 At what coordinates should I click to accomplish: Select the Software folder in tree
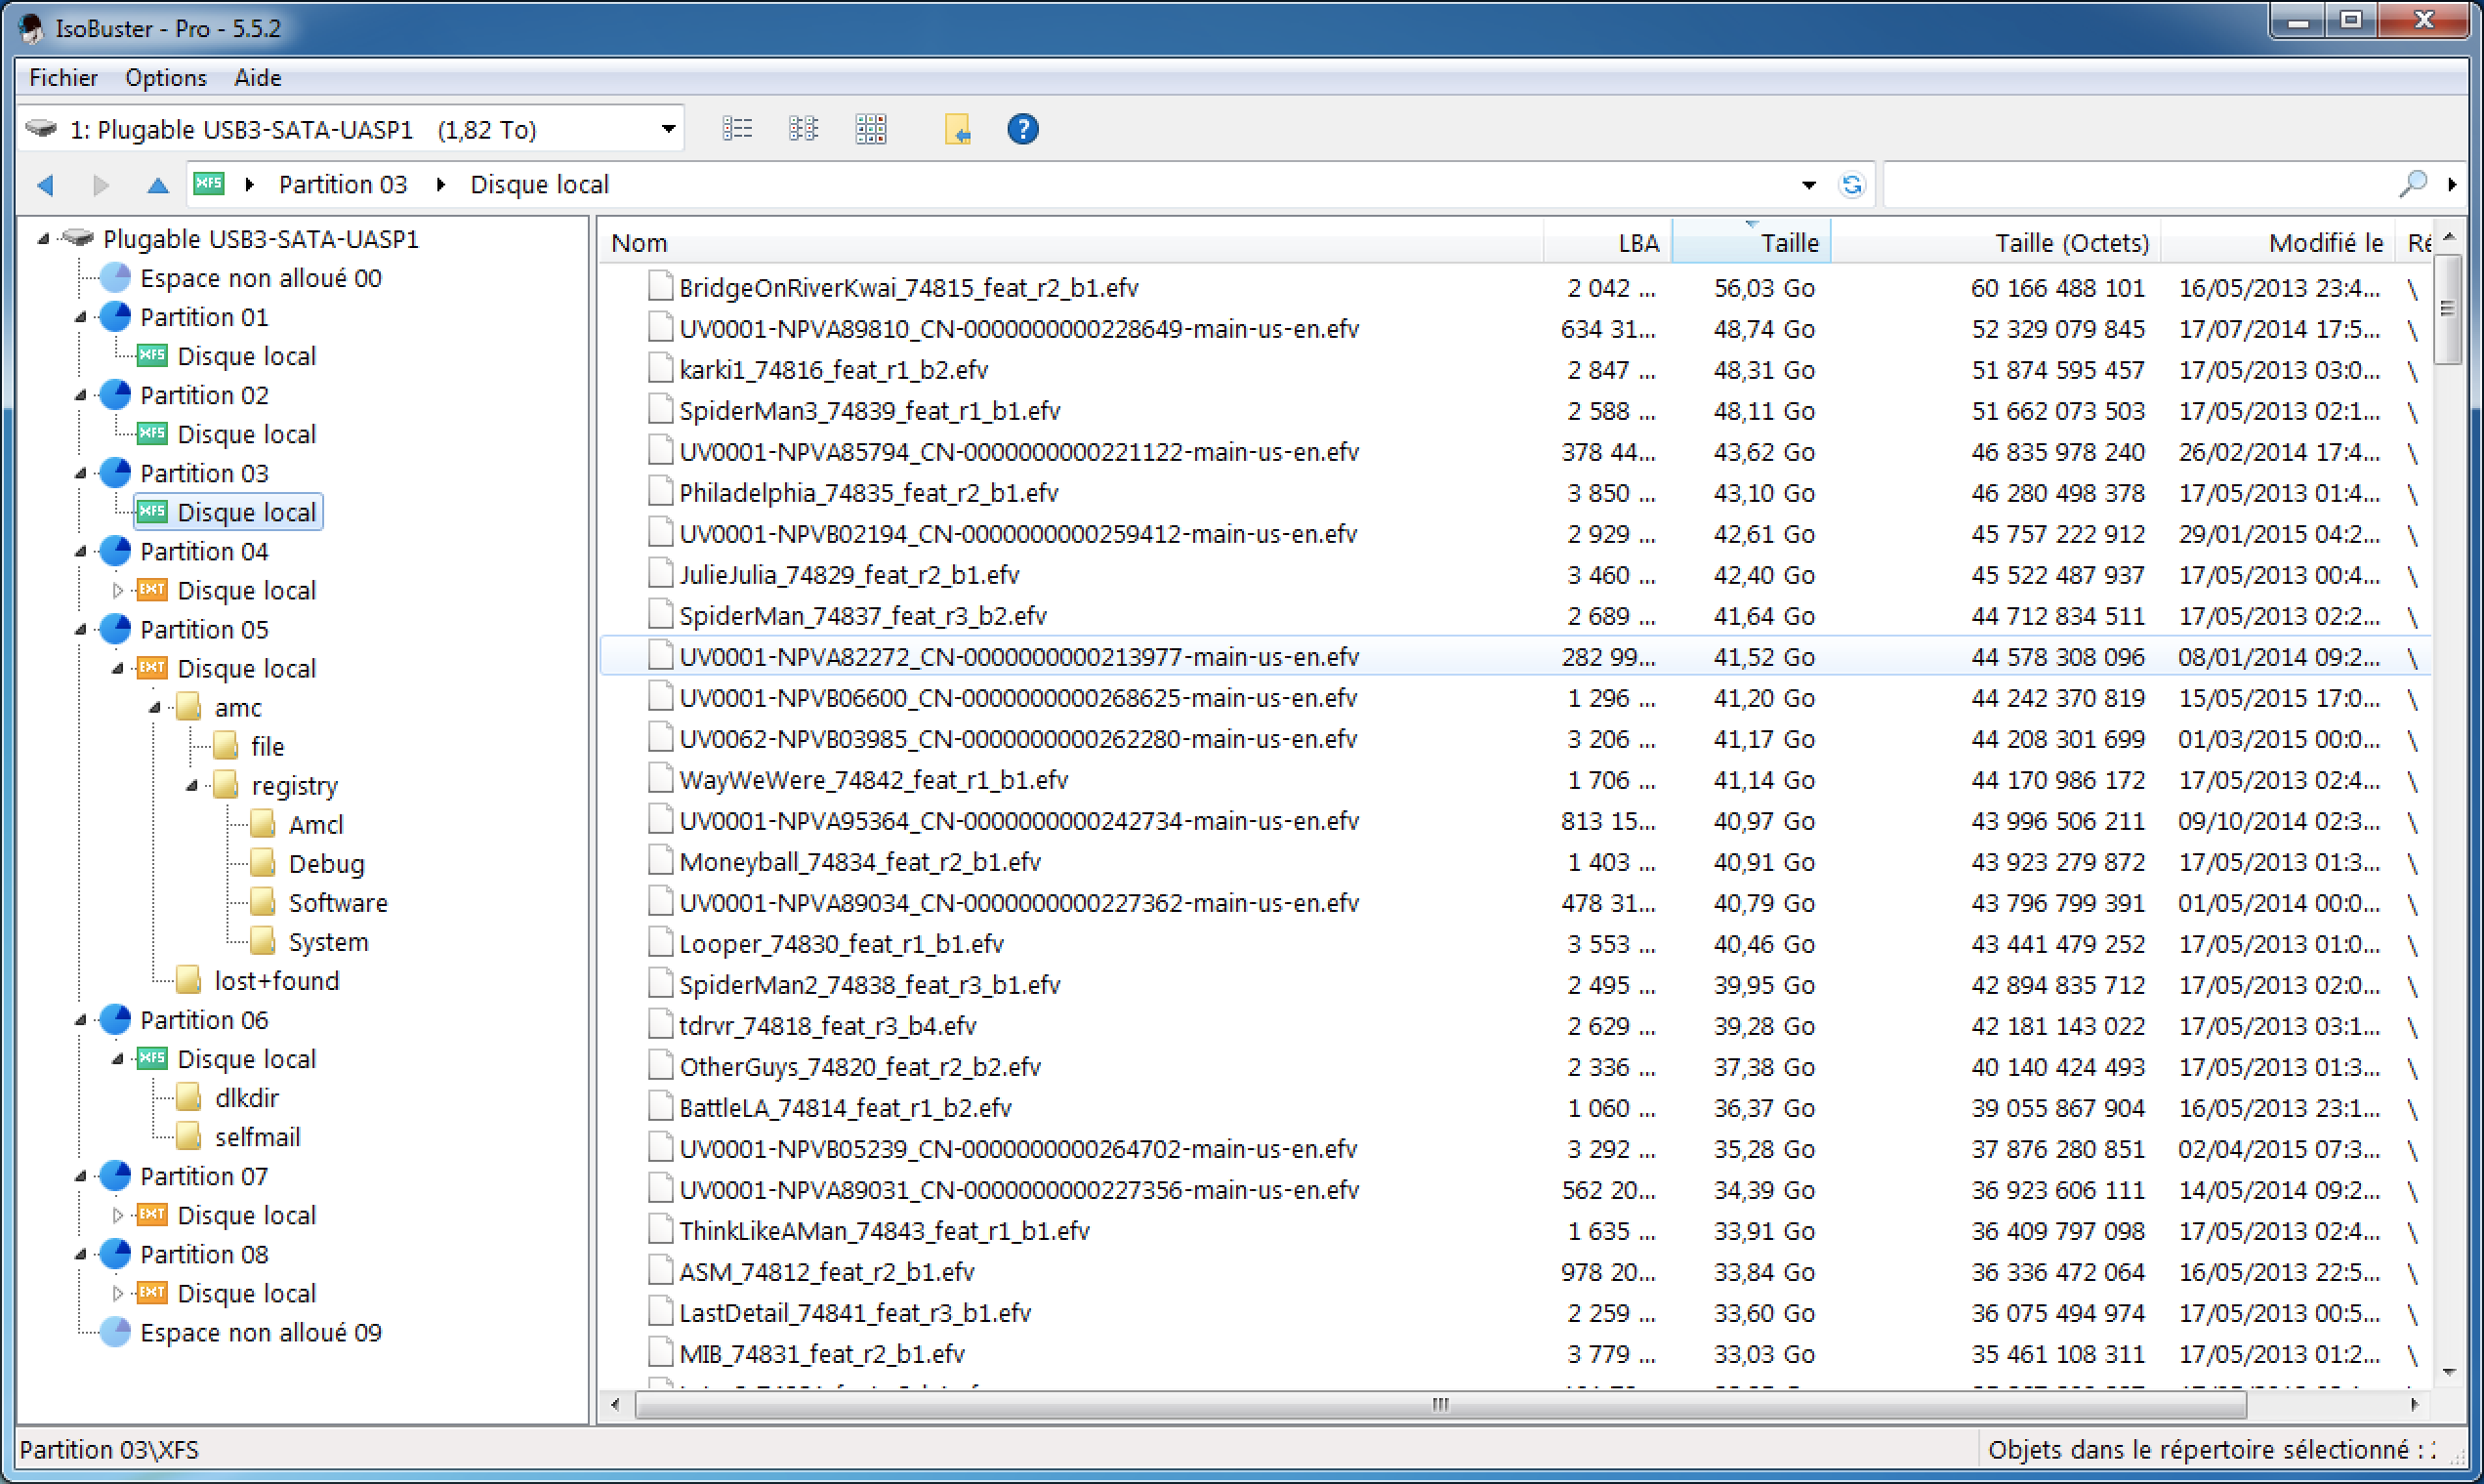337,903
